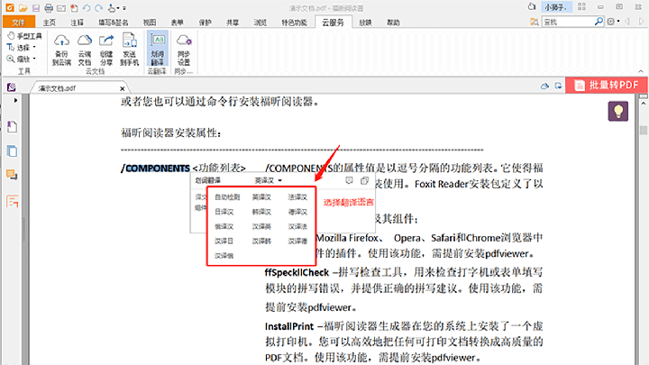This screenshot has height=365, width=649.
Task: Open the comments panel in left sidebar
Action: [12, 175]
